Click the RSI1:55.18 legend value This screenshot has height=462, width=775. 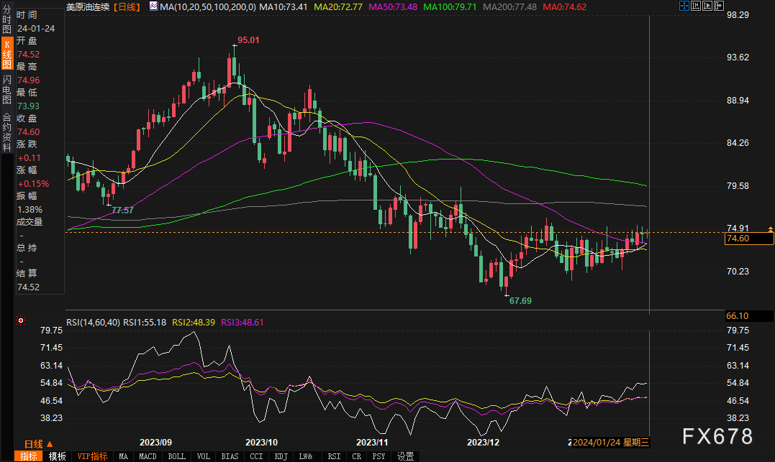pyautogui.click(x=145, y=323)
